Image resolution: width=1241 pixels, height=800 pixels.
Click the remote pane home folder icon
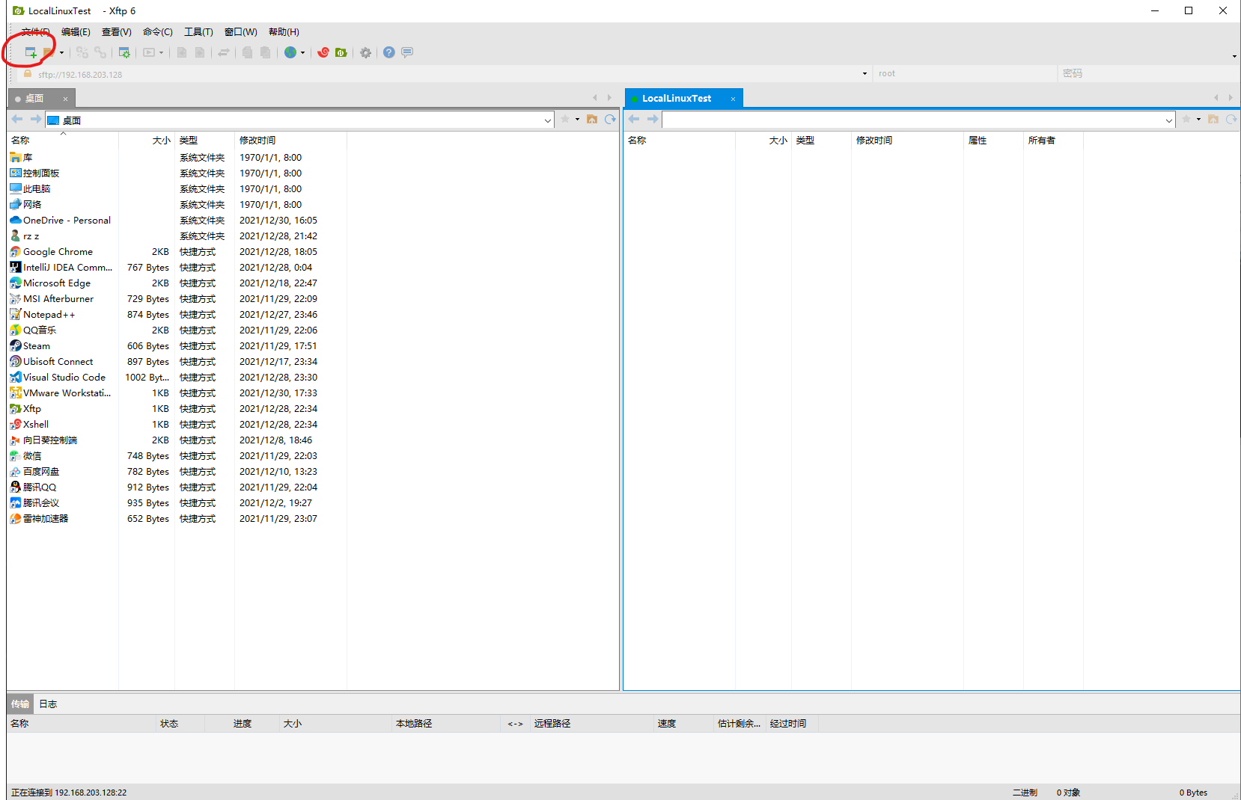(x=1213, y=120)
